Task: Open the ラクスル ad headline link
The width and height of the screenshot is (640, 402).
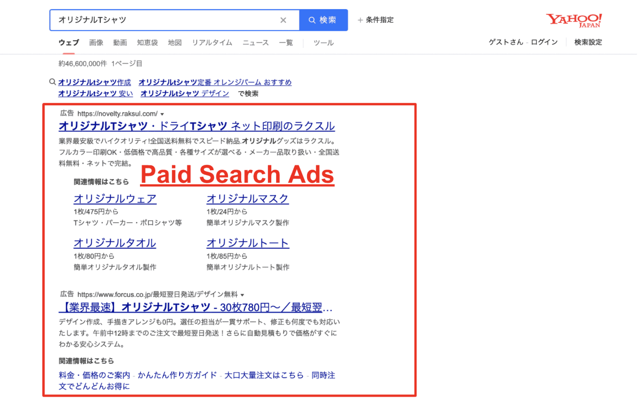Action: tap(196, 126)
